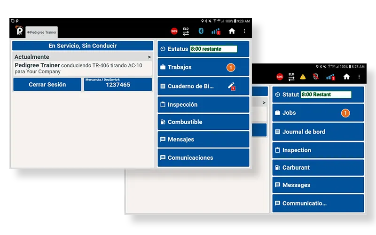
Task: Tap the Carburant fuel pump icon
Action: tap(277, 167)
